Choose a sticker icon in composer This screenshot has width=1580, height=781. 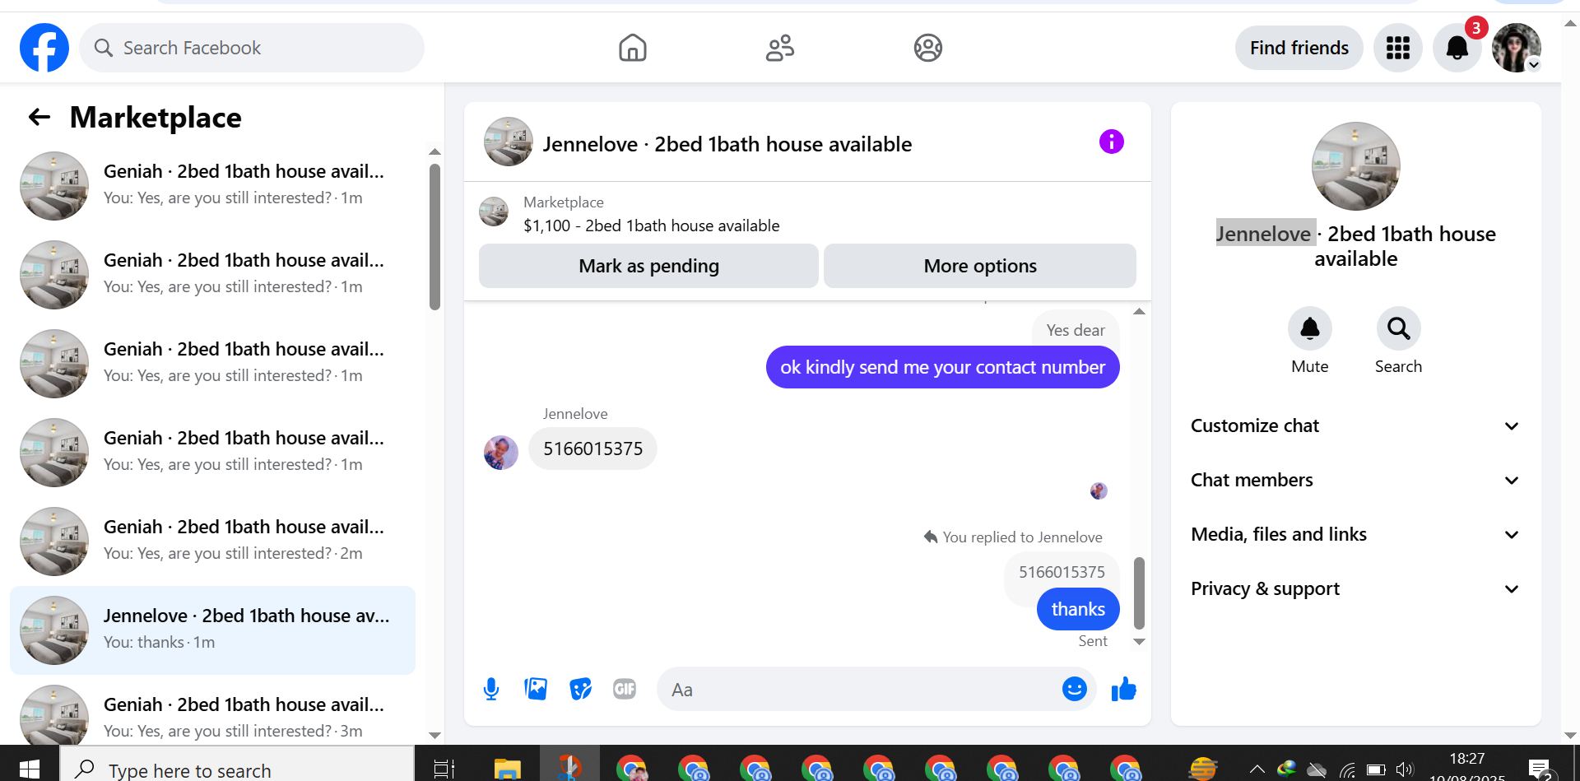click(x=580, y=689)
